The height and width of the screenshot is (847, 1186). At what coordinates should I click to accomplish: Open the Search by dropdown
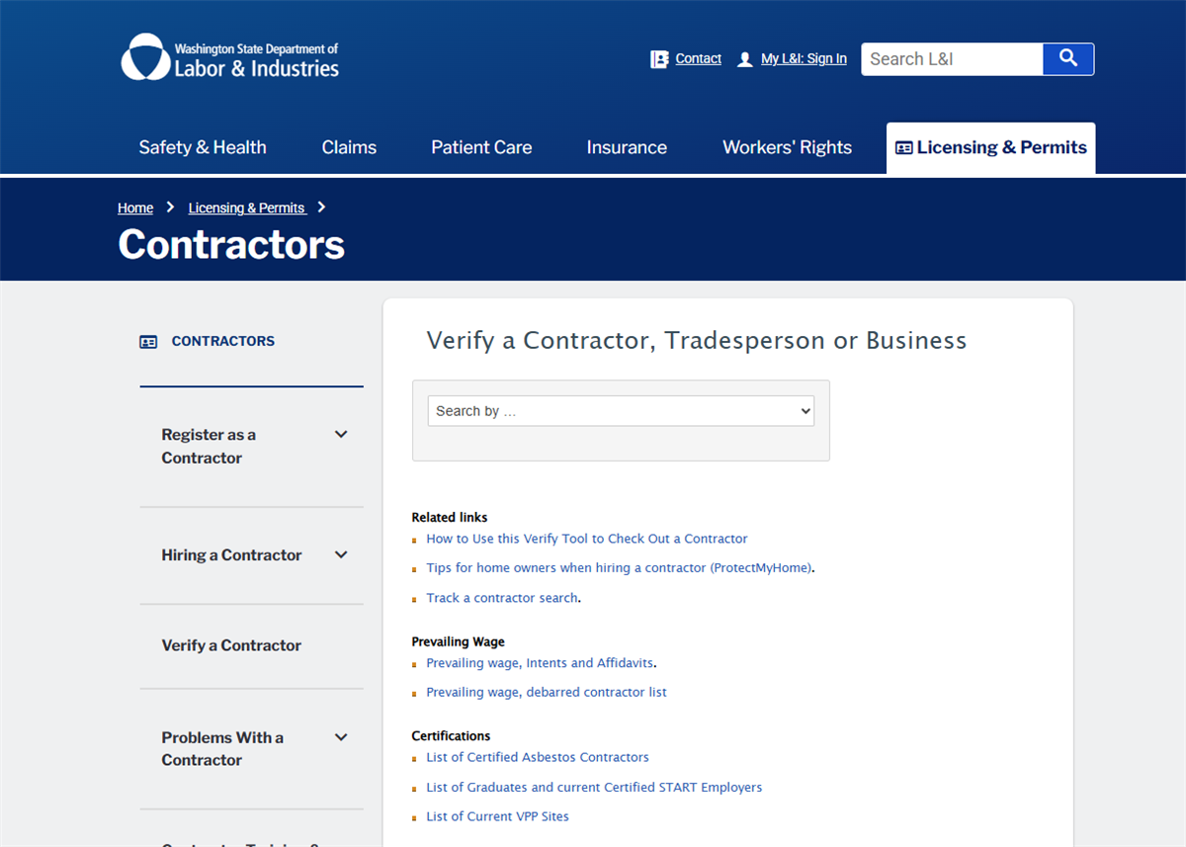[620, 410]
